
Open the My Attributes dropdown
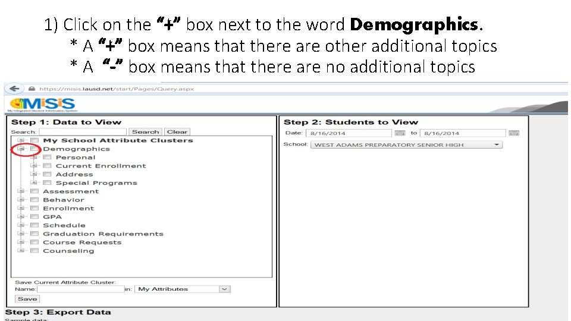pos(183,289)
